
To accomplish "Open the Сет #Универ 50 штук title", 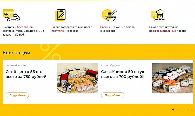I will (x=124, y=74).
